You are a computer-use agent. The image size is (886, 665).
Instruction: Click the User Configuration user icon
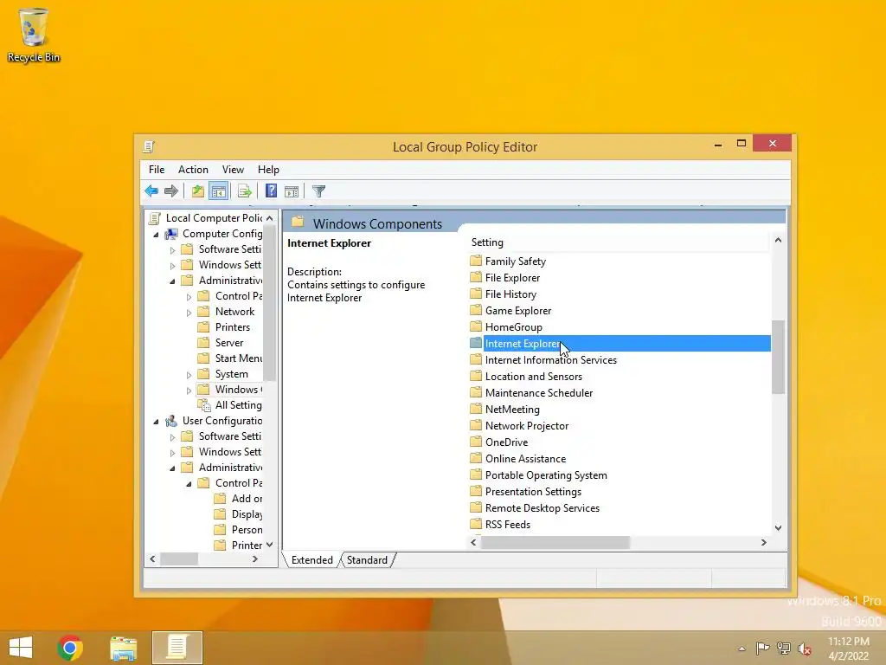[171, 421]
